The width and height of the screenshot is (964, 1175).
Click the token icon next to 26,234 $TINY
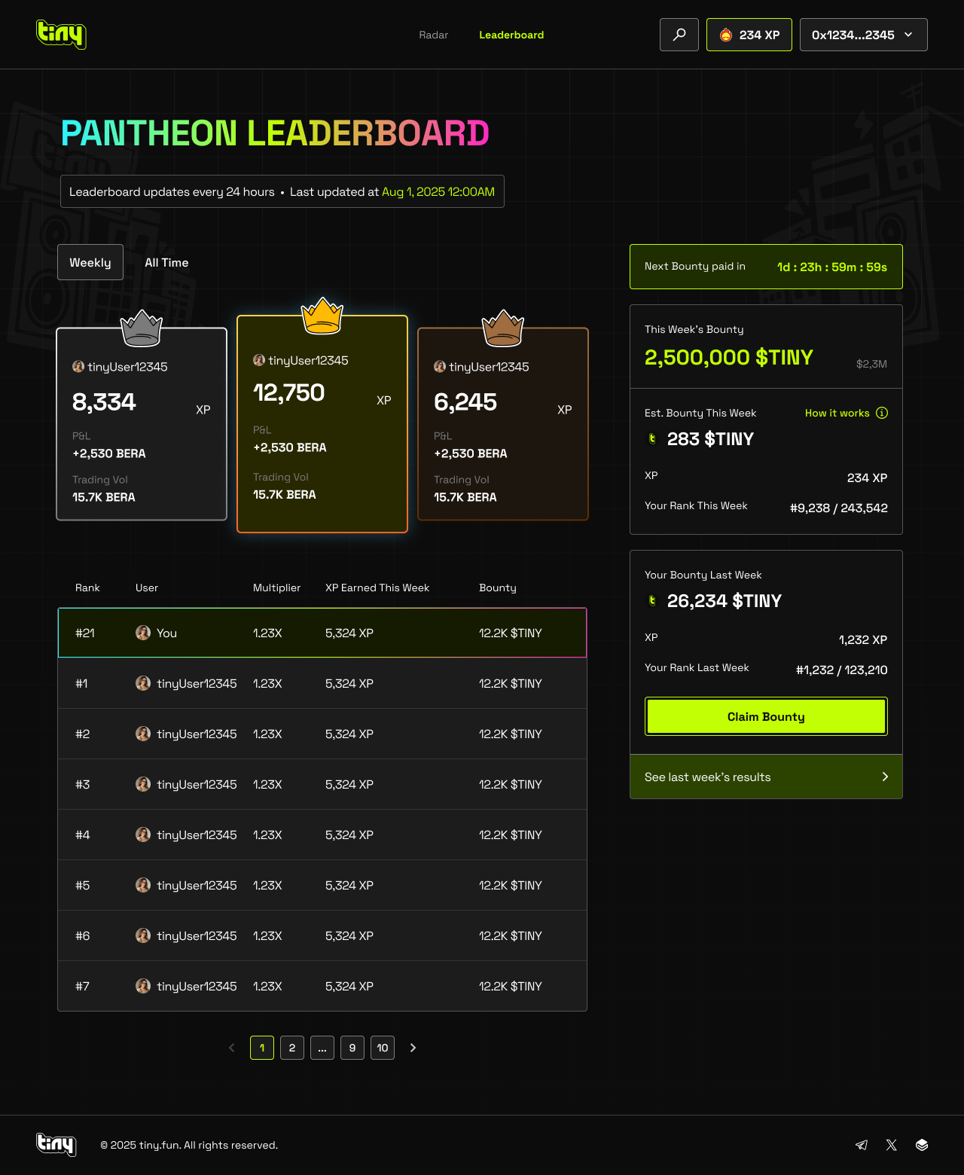tap(652, 600)
